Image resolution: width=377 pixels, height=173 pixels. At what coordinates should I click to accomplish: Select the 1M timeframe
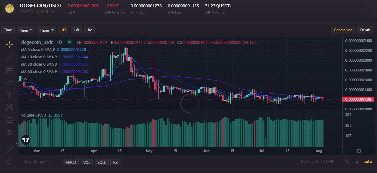(89, 30)
